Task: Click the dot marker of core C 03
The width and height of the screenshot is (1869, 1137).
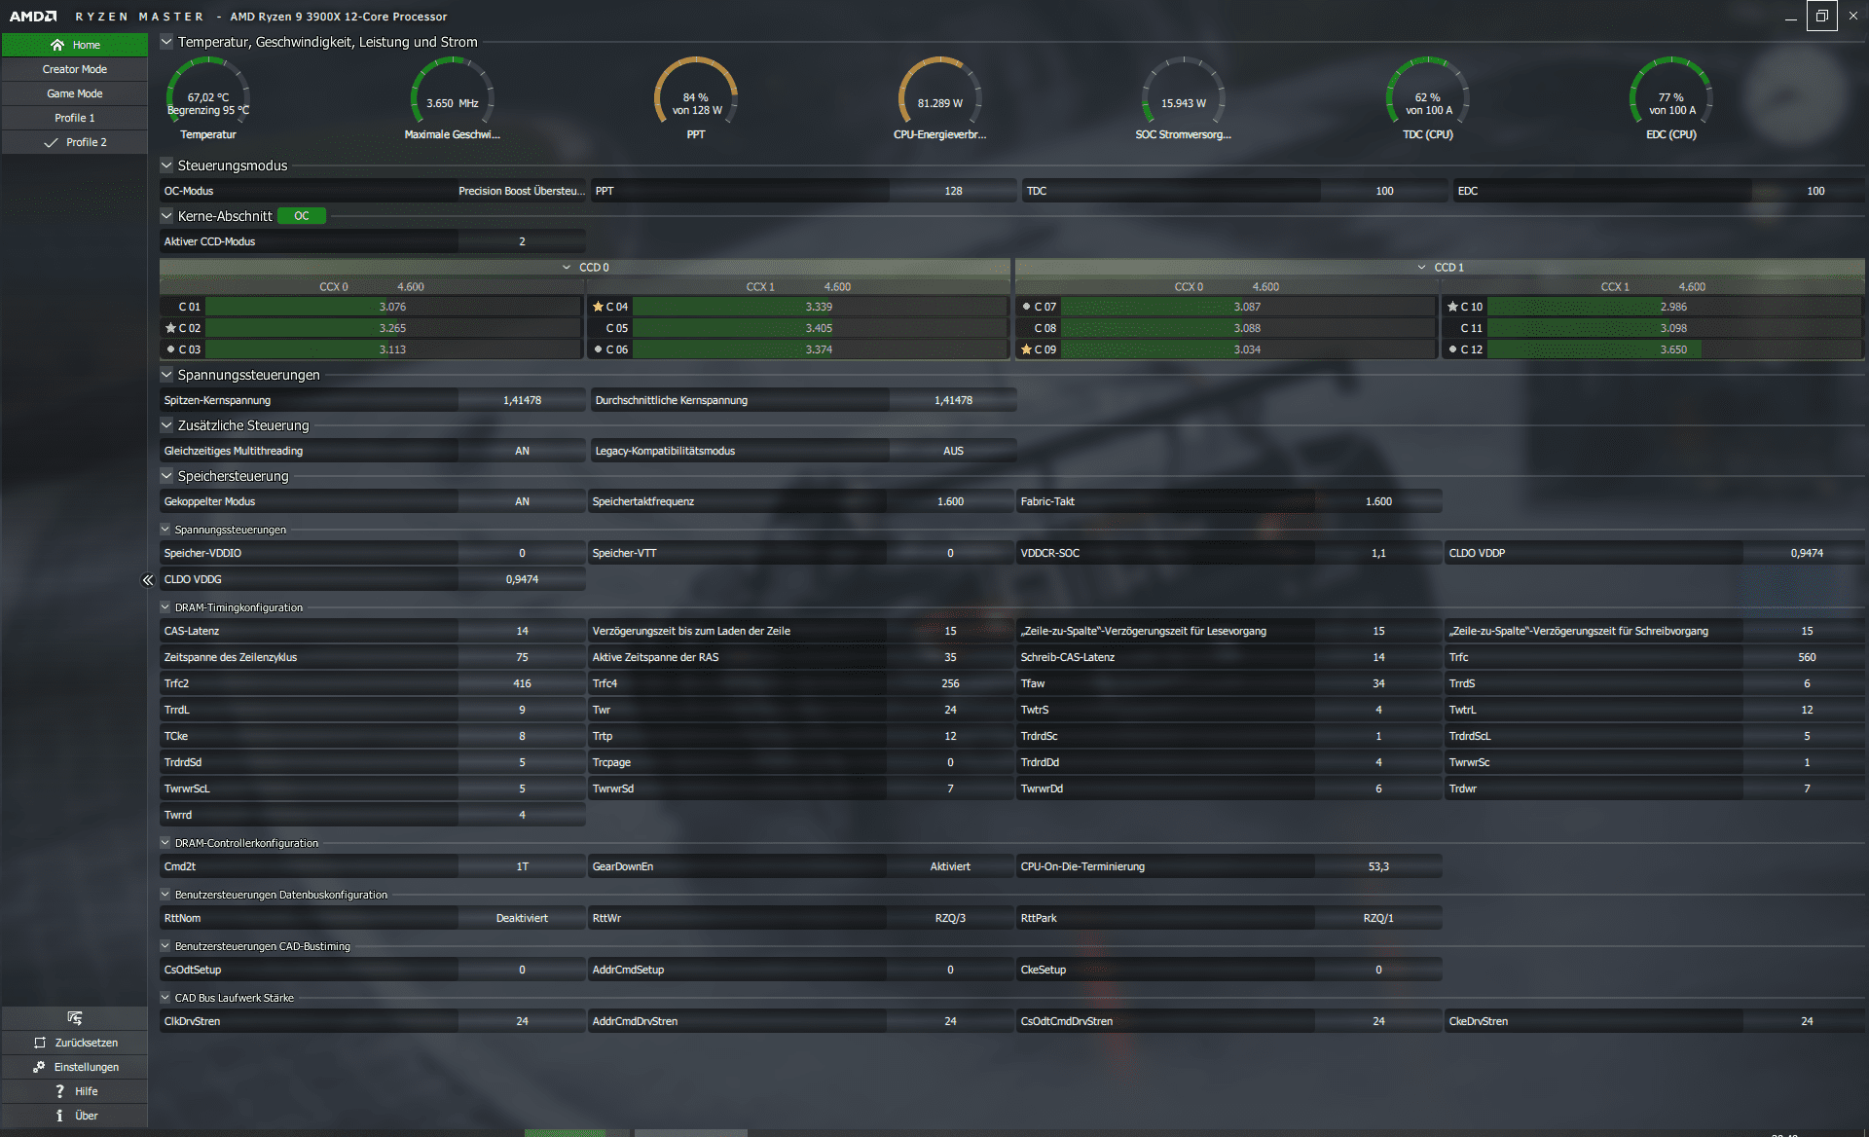Action: (x=171, y=349)
